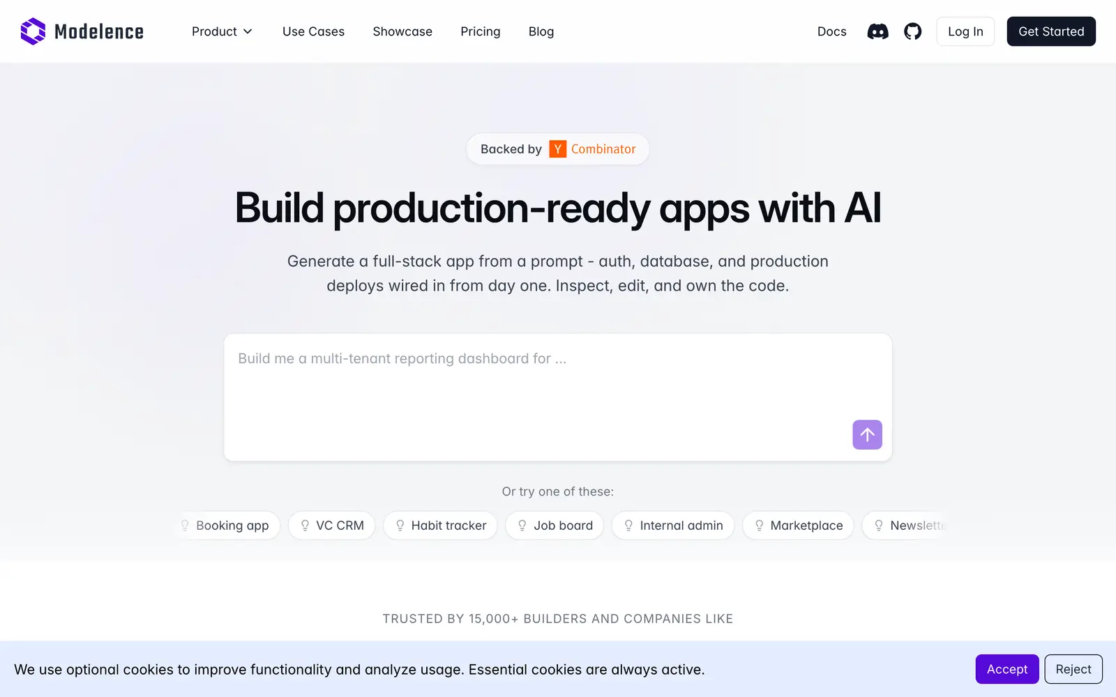The image size is (1116, 697).
Task: Click the 'Or try one of these:' label
Action: click(558, 491)
